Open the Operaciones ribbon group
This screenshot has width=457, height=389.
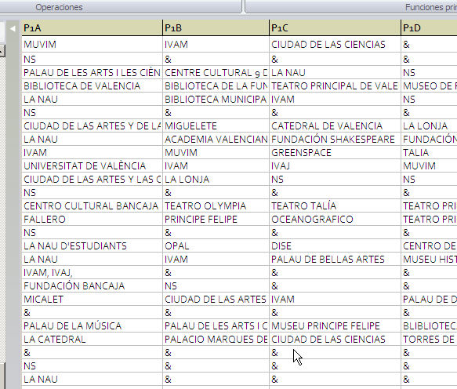click(x=59, y=7)
